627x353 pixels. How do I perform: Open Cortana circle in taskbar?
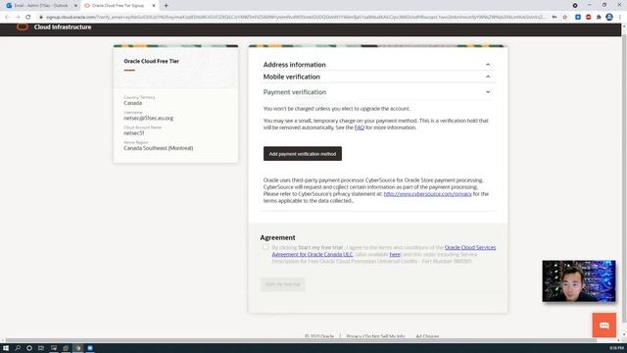29,348
